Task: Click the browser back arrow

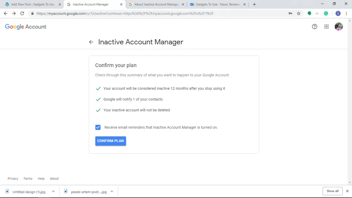Action: point(5,13)
